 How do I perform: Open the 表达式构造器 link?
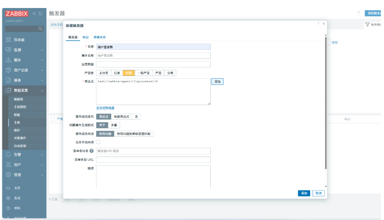coord(105,108)
